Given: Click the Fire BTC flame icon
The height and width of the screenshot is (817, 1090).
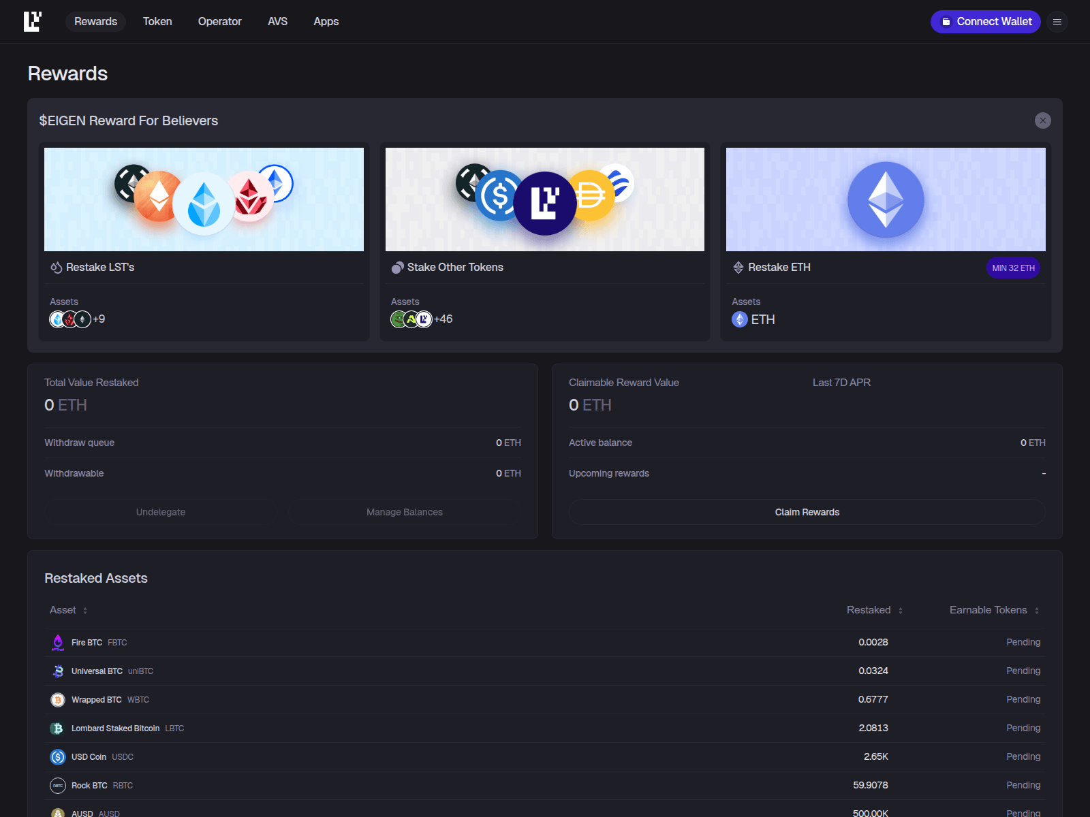Looking at the screenshot, I should [58, 643].
